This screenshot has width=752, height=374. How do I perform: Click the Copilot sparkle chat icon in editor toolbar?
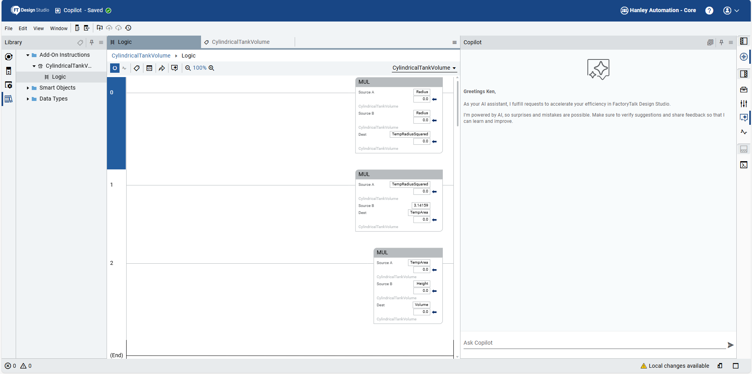pyautogui.click(x=174, y=68)
